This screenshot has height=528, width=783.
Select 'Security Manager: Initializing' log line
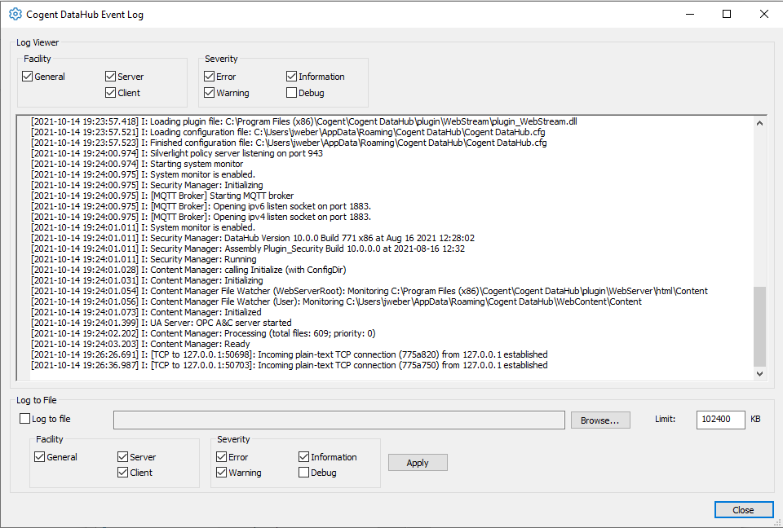(147, 185)
